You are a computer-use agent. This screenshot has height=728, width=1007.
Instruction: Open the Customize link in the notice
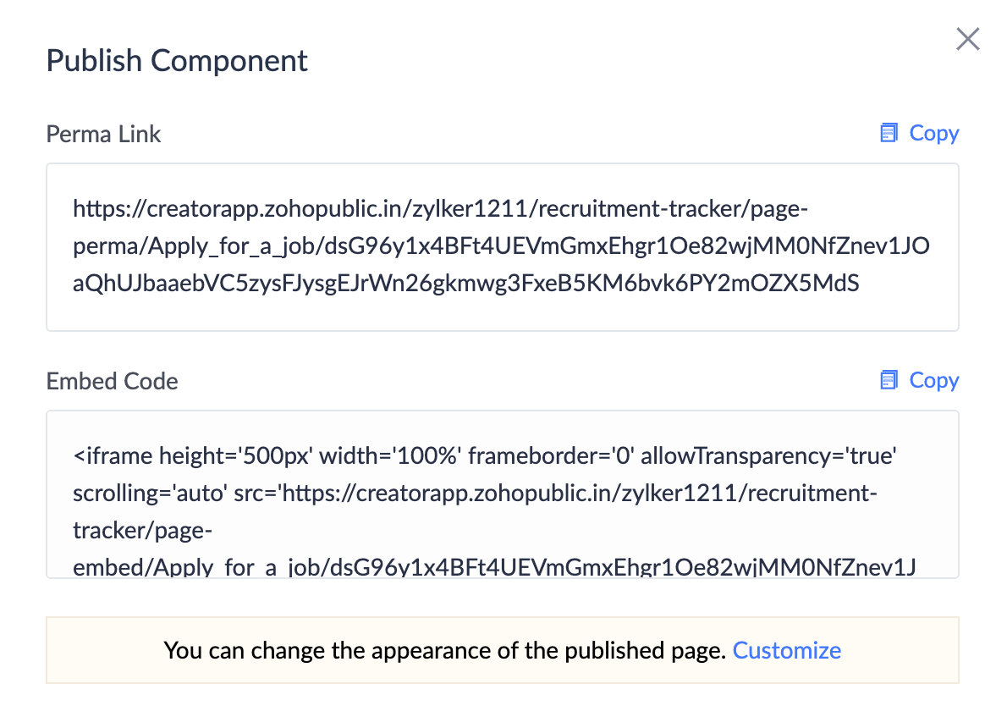point(786,650)
